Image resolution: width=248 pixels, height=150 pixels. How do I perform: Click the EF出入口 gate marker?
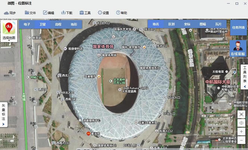[x=160, y=114]
